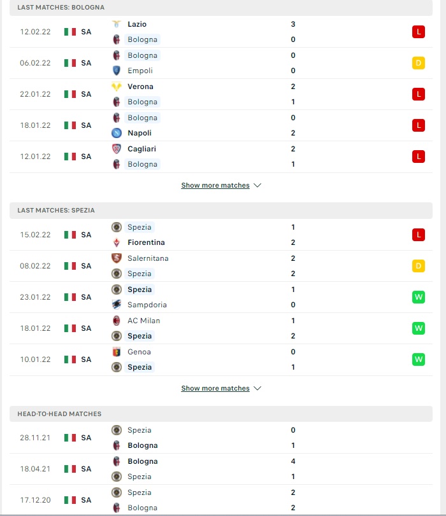The height and width of the screenshot is (516, 446).
Task: Click the Napoli blue crest icon
Action: tap(117, 133)
